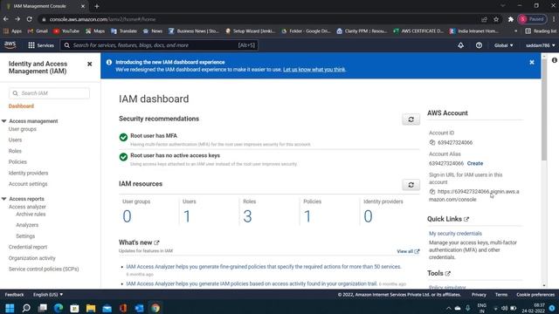The width and height of the screenshot is (559, 314).
Task: Open File Explorer from the taskbar
Action: coord(91,308)
